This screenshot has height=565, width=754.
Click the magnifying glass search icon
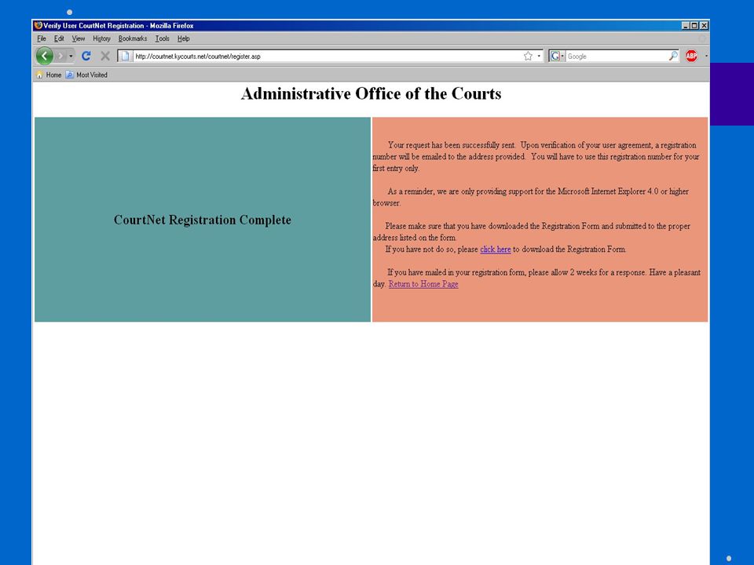[673, 56]
